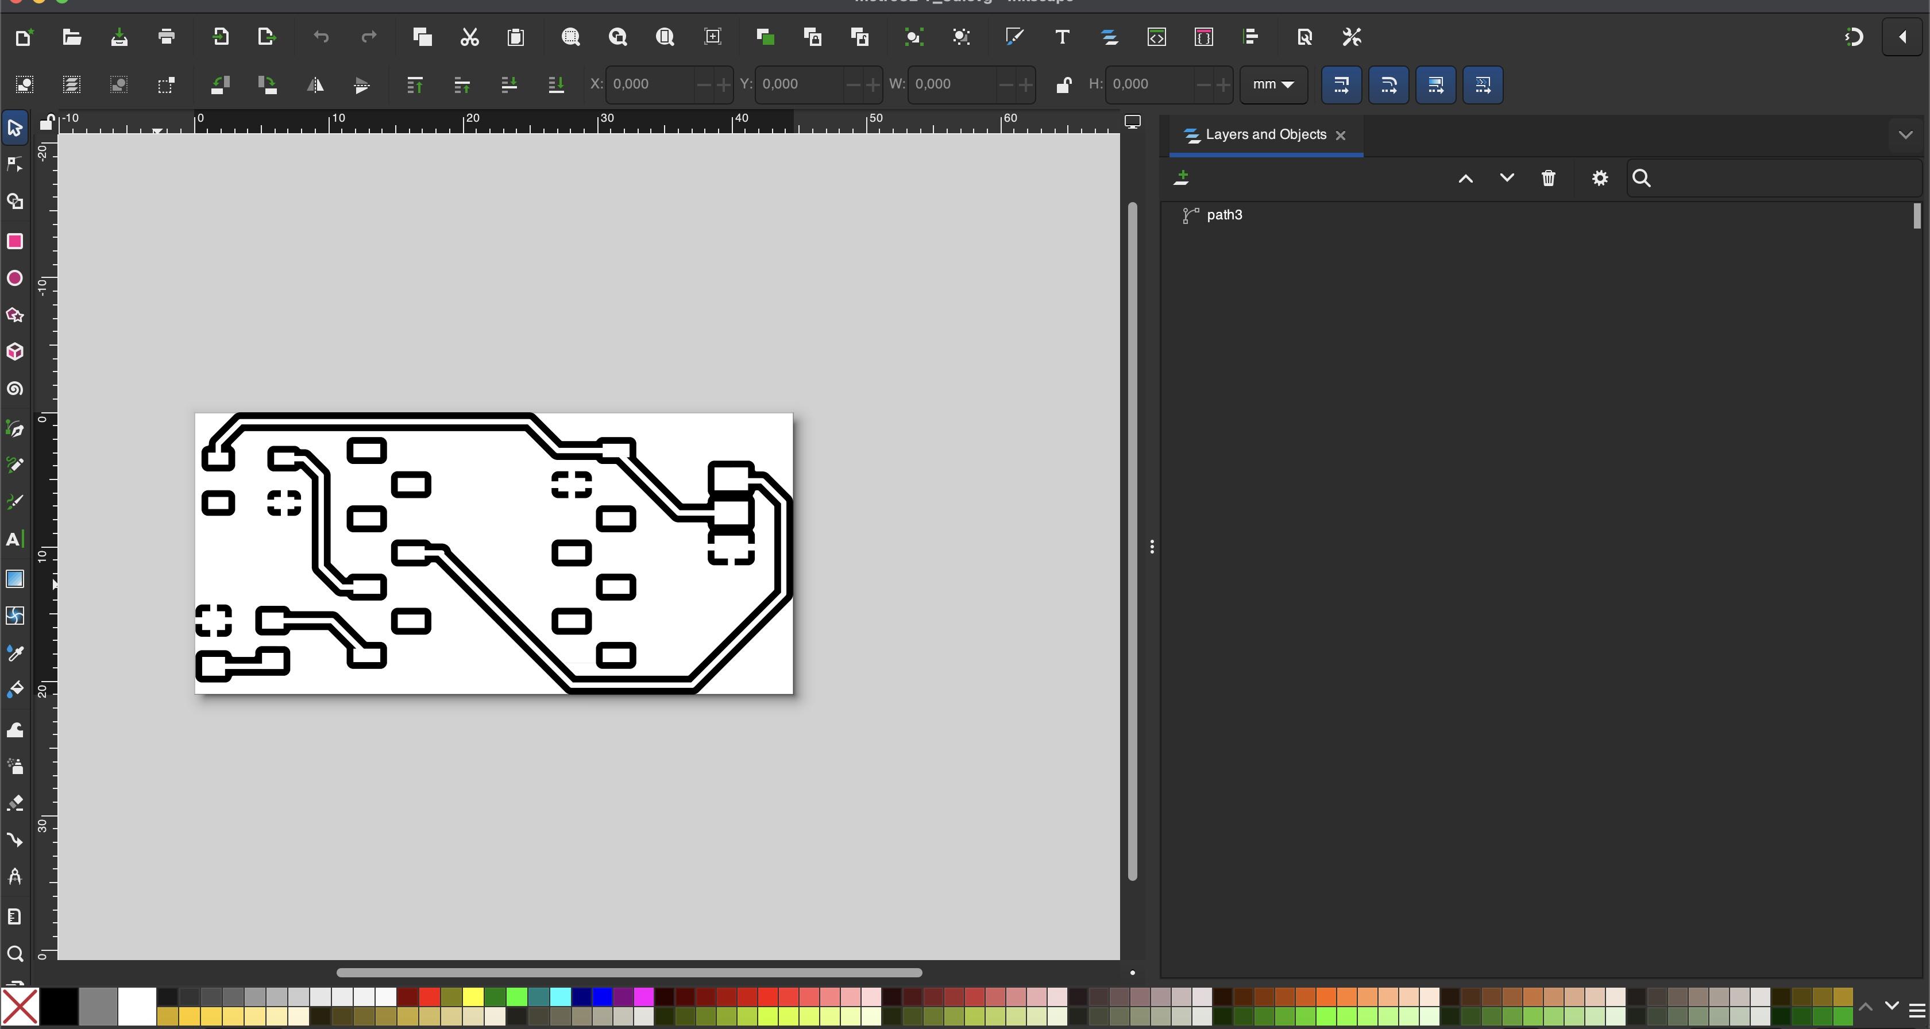Open the layers panel settings gear
This screenshot has width=1930, height=1029.
tap(1600, 178)
